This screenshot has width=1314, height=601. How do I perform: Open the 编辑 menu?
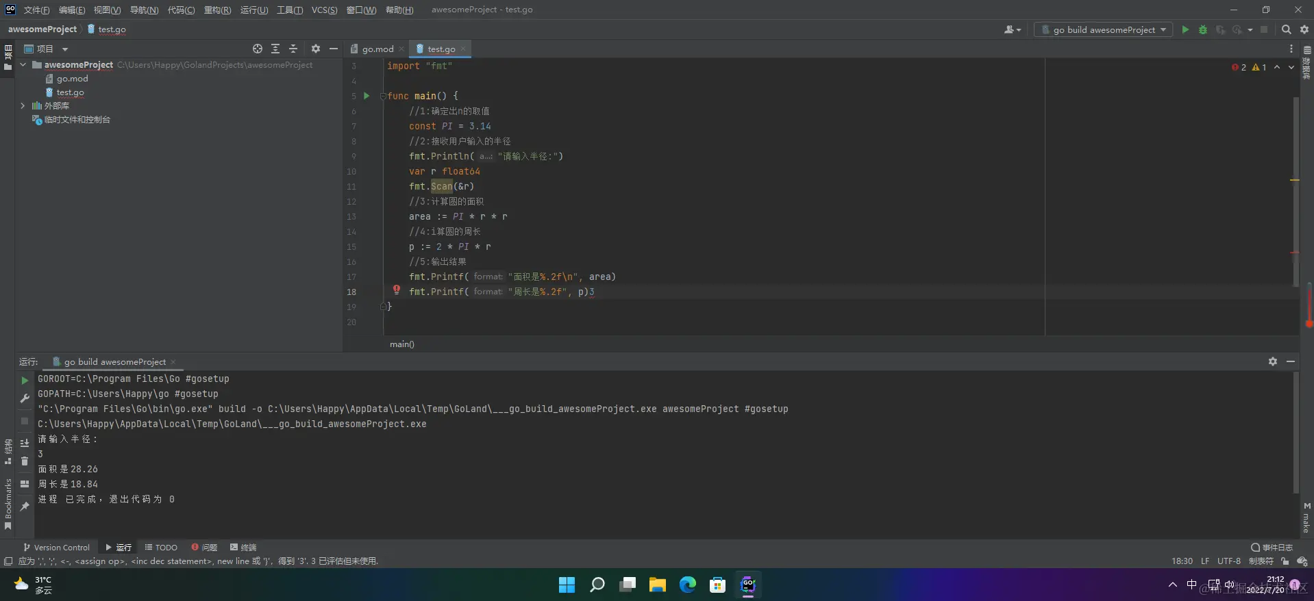72,10
